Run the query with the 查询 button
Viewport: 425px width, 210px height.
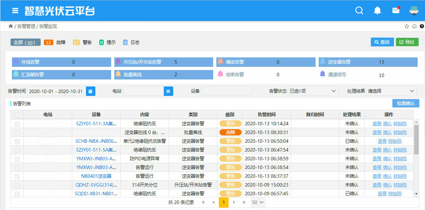pos(382,42)
